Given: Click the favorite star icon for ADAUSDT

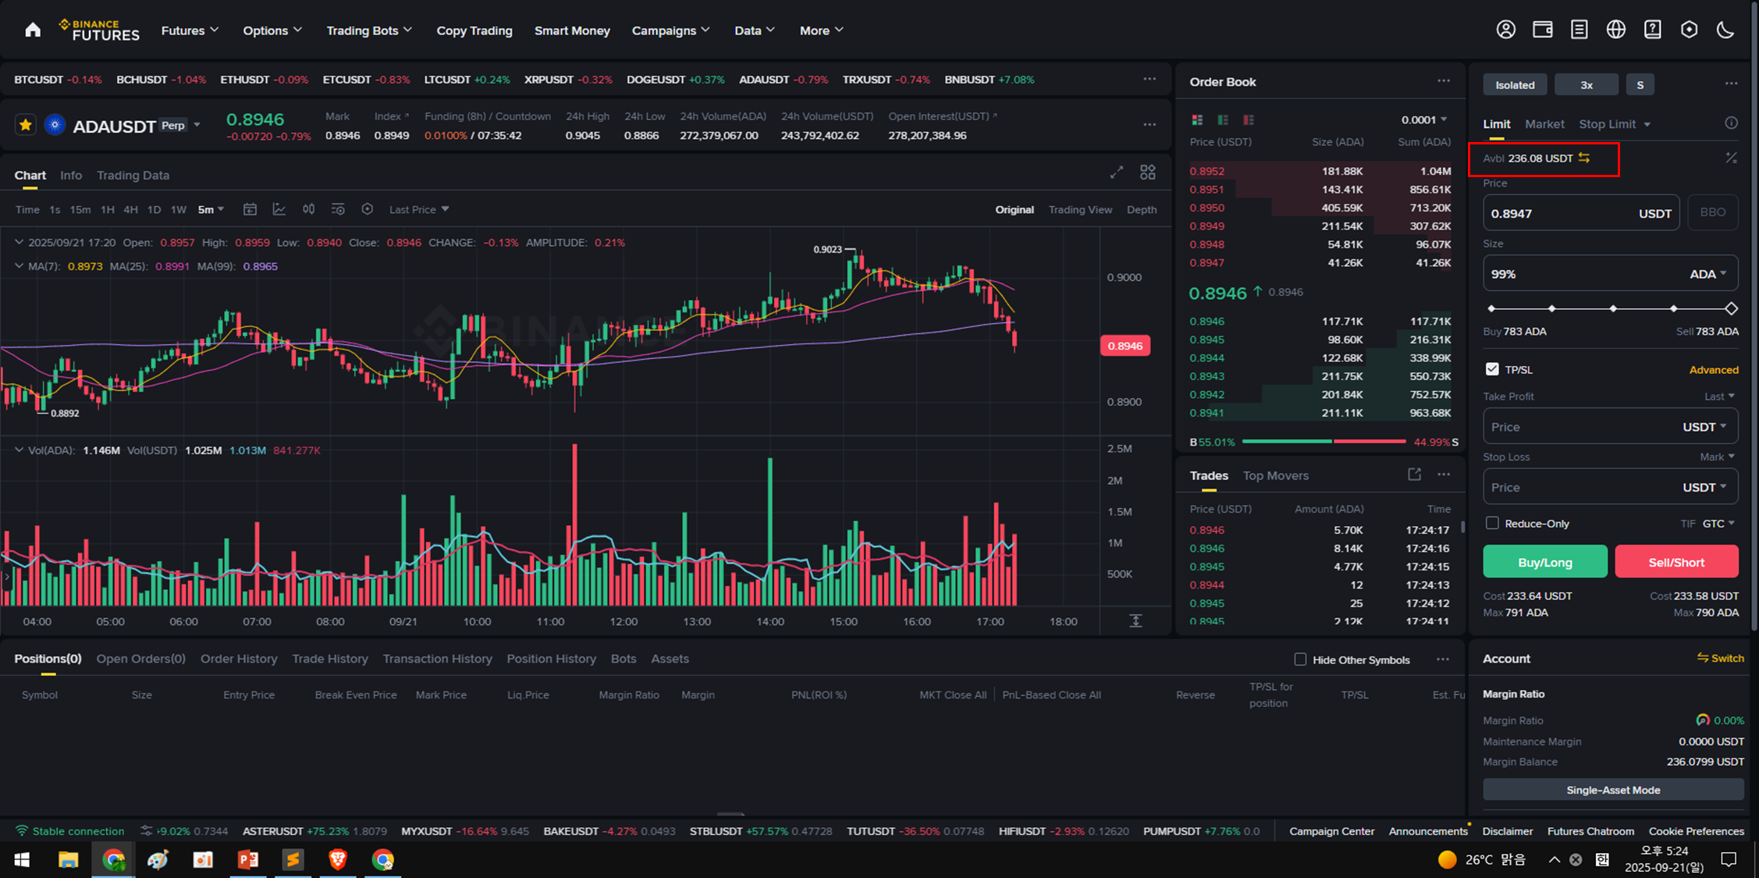Looking at the screenshot, I should [x=26, y=125].
